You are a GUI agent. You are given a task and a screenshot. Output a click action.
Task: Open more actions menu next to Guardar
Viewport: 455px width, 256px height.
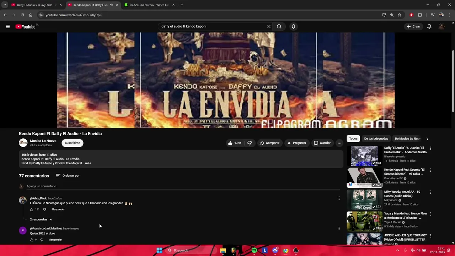[x=339, y=143]
